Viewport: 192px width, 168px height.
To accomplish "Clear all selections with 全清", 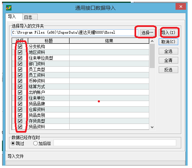I will (x=168, y=60).
